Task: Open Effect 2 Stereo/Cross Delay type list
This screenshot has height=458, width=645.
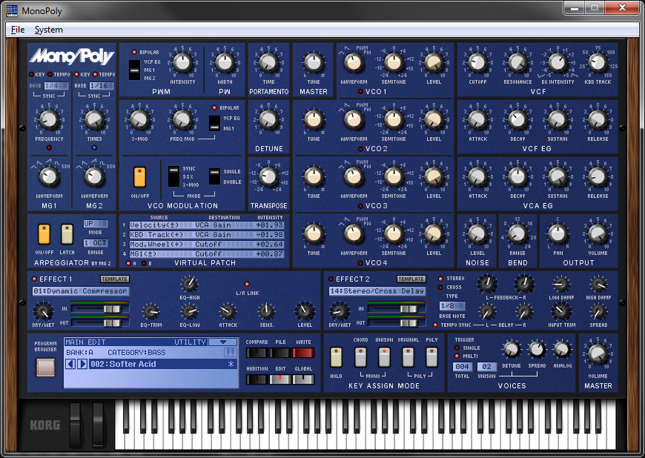Action: pos(377,291)
